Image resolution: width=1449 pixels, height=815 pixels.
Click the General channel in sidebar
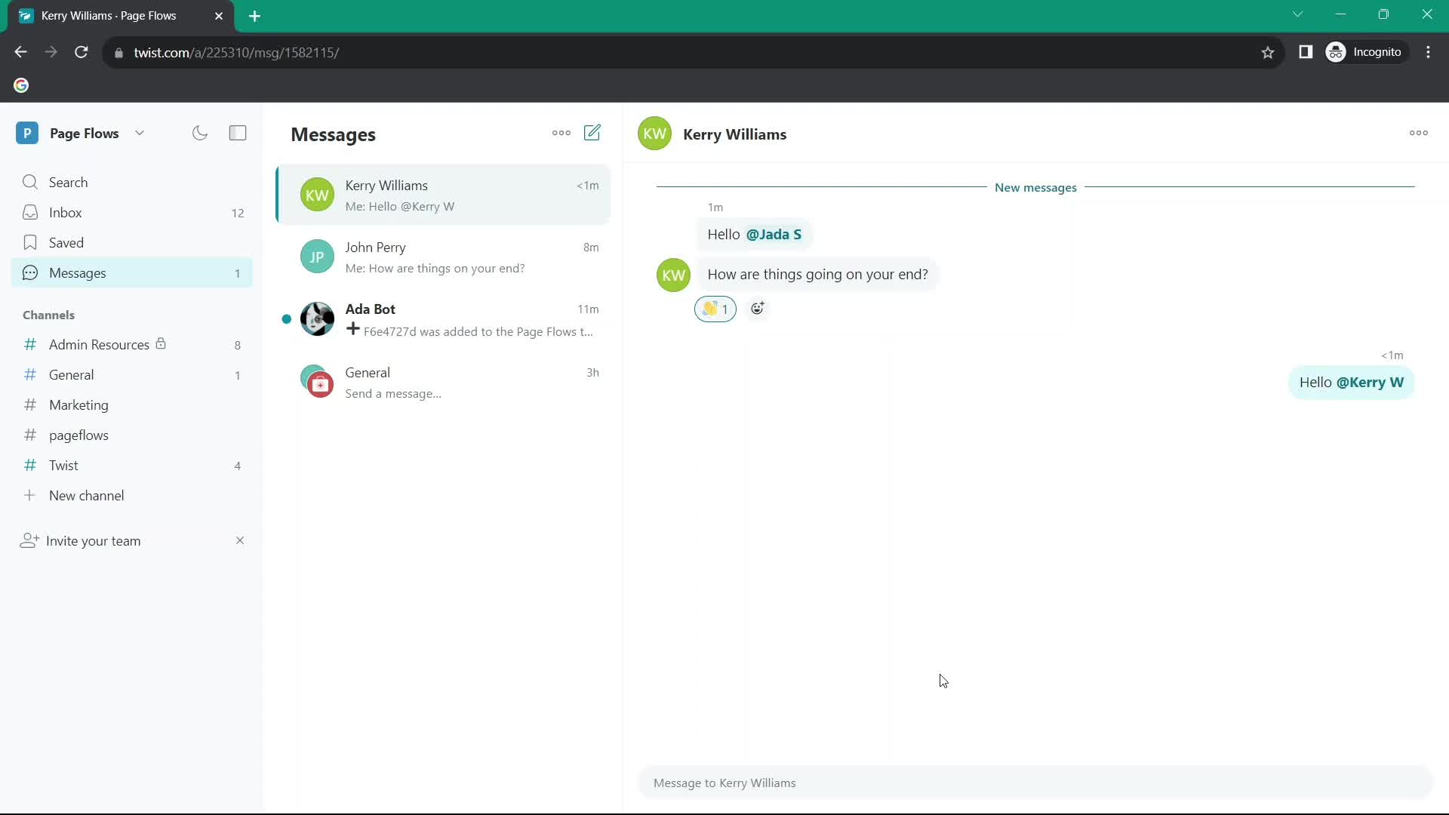point(71,374)
